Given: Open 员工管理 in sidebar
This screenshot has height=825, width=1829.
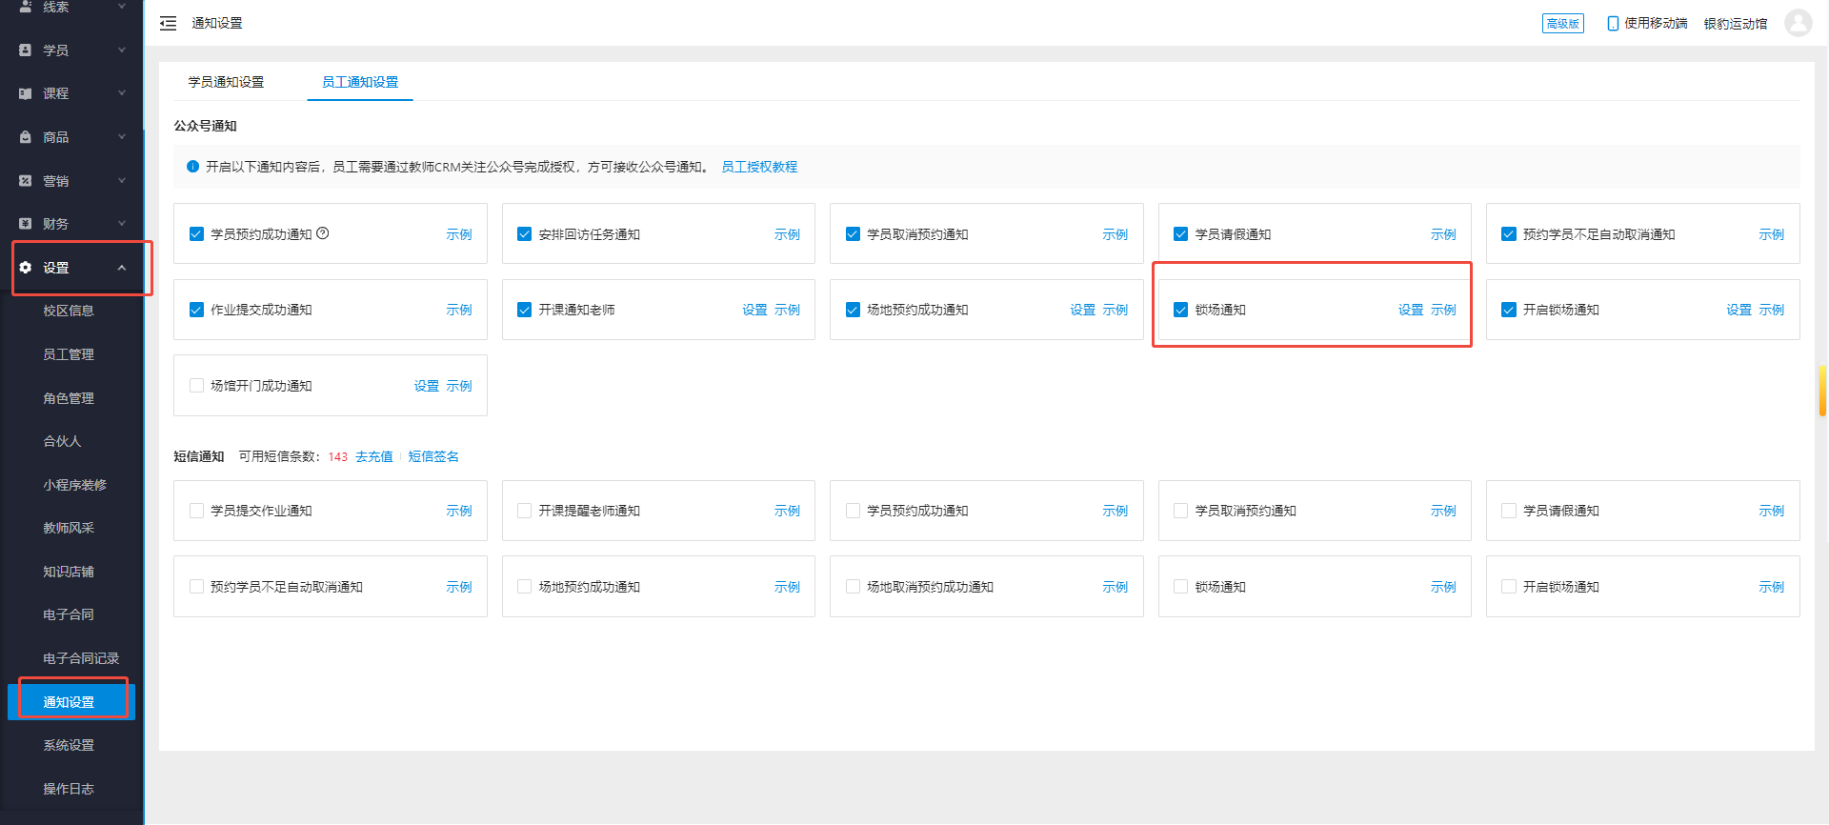Looking at the screenshot, I should [69, 354].
